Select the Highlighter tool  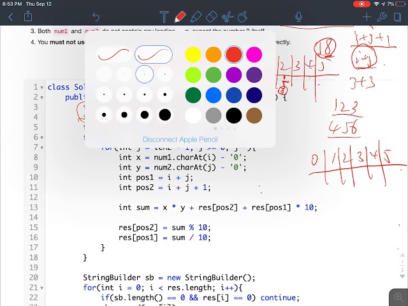point(196,17)
